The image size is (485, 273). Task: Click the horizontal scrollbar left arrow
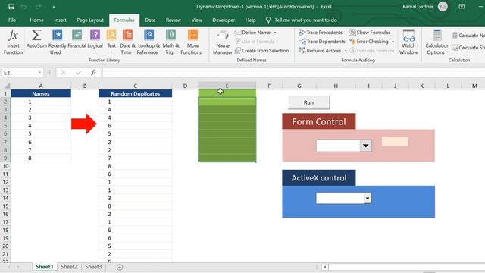(x=325, y=267)
